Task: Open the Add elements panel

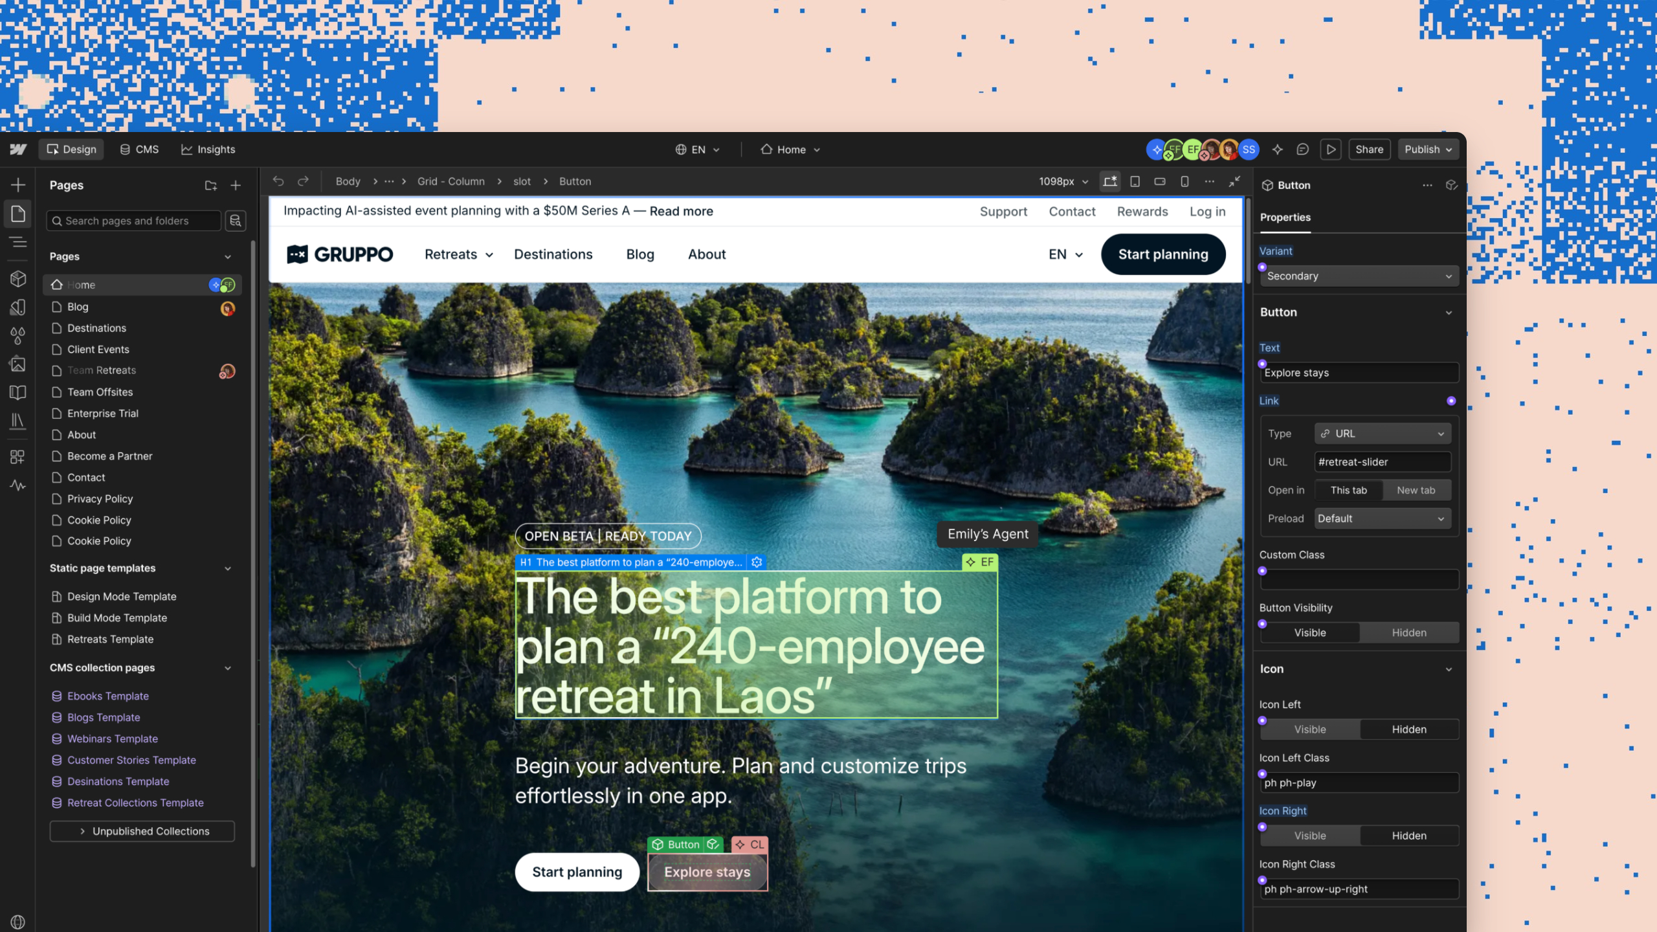Action: 18,185
